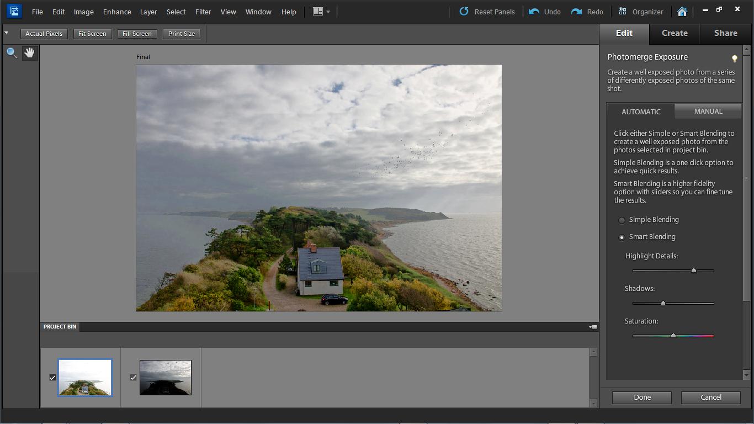Open the Project Bin options menu
This screenshot has width=754, height=424.
click(x=593, y=327)
